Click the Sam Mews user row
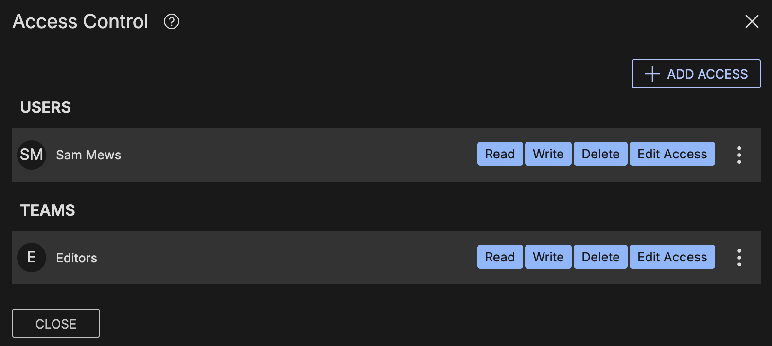 click(x=292, y=155)
